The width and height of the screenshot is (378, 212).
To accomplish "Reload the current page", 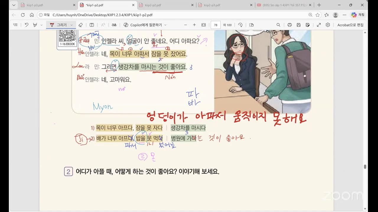I will click(x=23, y=15).
